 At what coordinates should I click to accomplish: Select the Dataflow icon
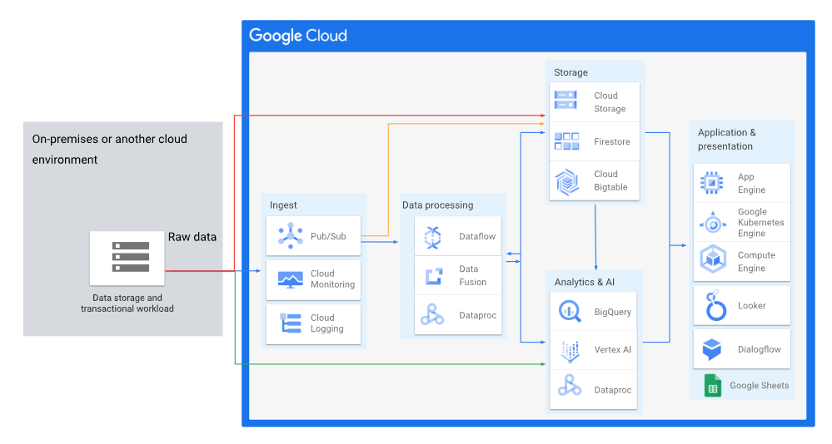tap(432, 237)
